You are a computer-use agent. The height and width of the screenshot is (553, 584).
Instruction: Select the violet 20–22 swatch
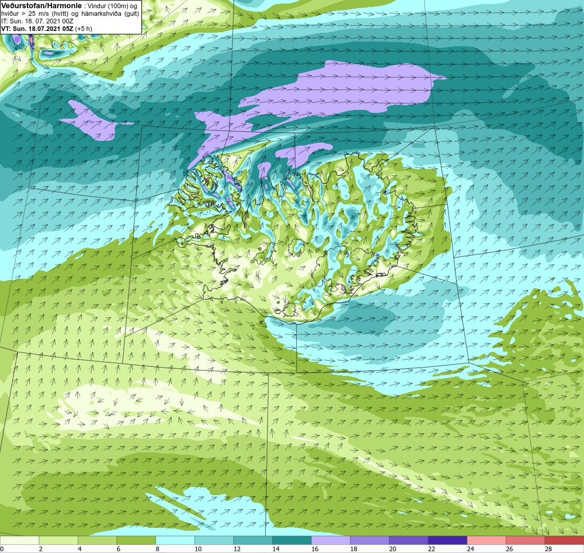point(409,540)
